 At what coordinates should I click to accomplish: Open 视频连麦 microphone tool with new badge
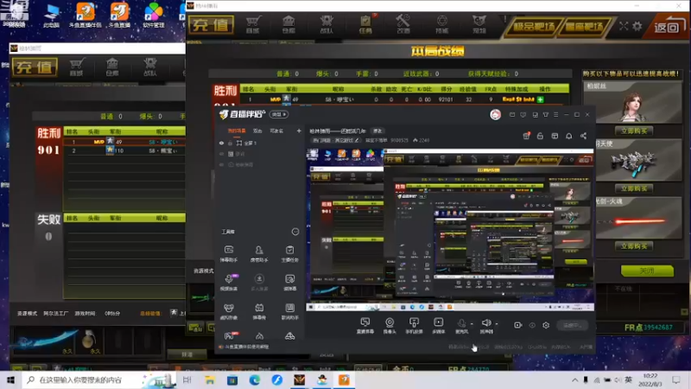tap(229, 283)
